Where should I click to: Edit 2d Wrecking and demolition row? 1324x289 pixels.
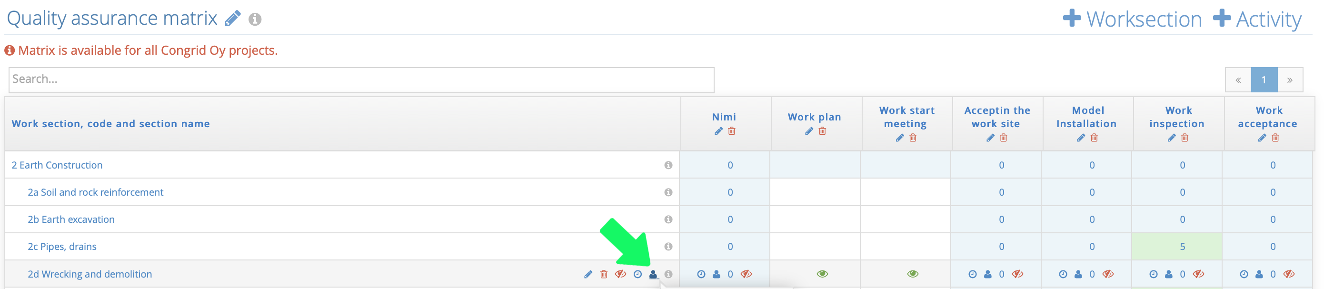pos(588,275)
